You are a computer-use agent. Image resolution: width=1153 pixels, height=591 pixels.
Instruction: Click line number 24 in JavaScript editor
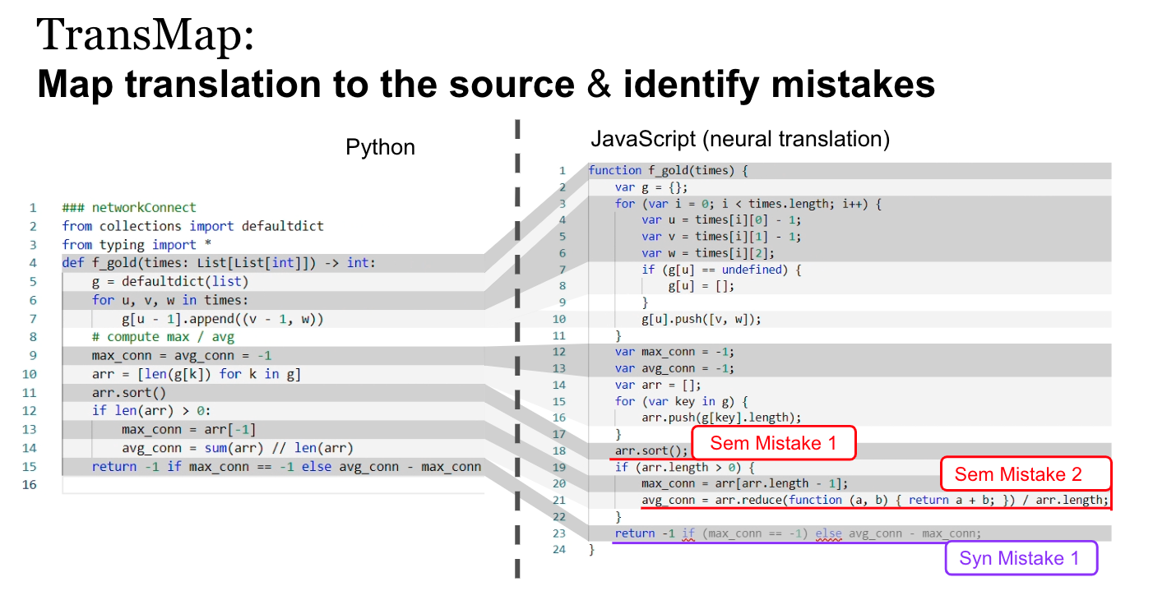click(x=559, y=549)
